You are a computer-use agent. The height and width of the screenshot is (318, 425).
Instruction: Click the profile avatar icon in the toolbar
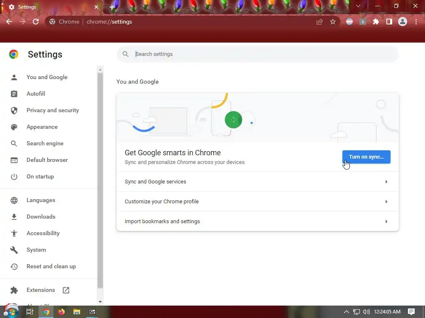[403, 22]
